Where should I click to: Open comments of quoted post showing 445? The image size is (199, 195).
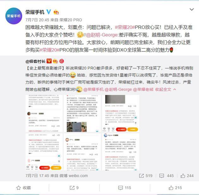[x=166, y=176]
